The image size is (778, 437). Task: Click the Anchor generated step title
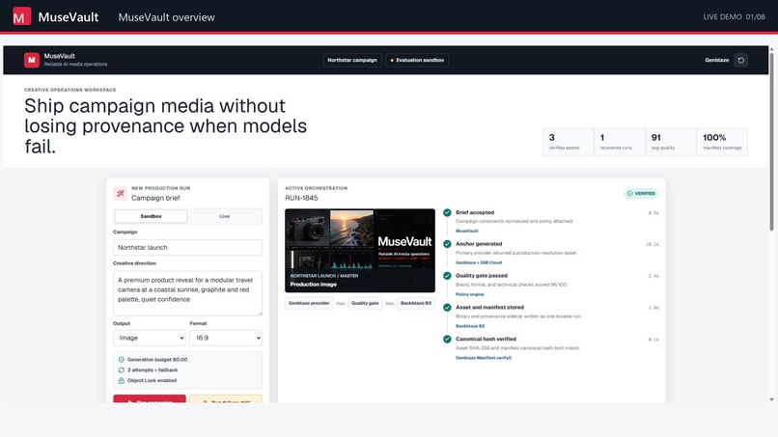(479, 244)
